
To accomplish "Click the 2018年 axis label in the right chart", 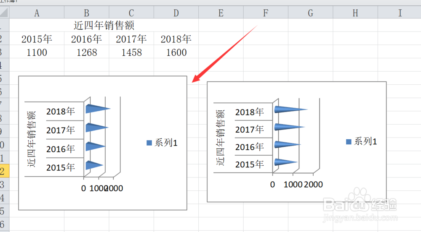I will pyautogui.click(x=249, y=112).
